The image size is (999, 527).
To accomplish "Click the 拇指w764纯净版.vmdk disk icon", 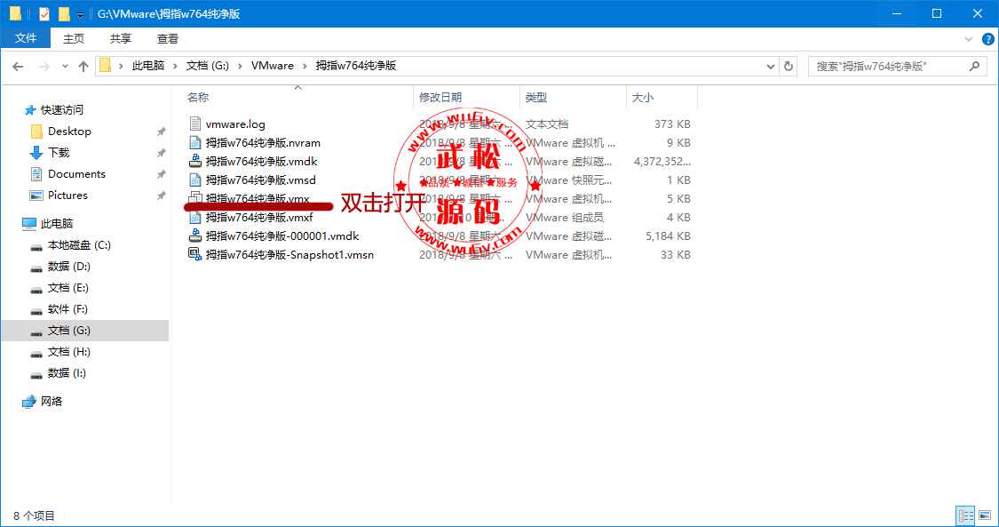I will (x=195, y=161).
